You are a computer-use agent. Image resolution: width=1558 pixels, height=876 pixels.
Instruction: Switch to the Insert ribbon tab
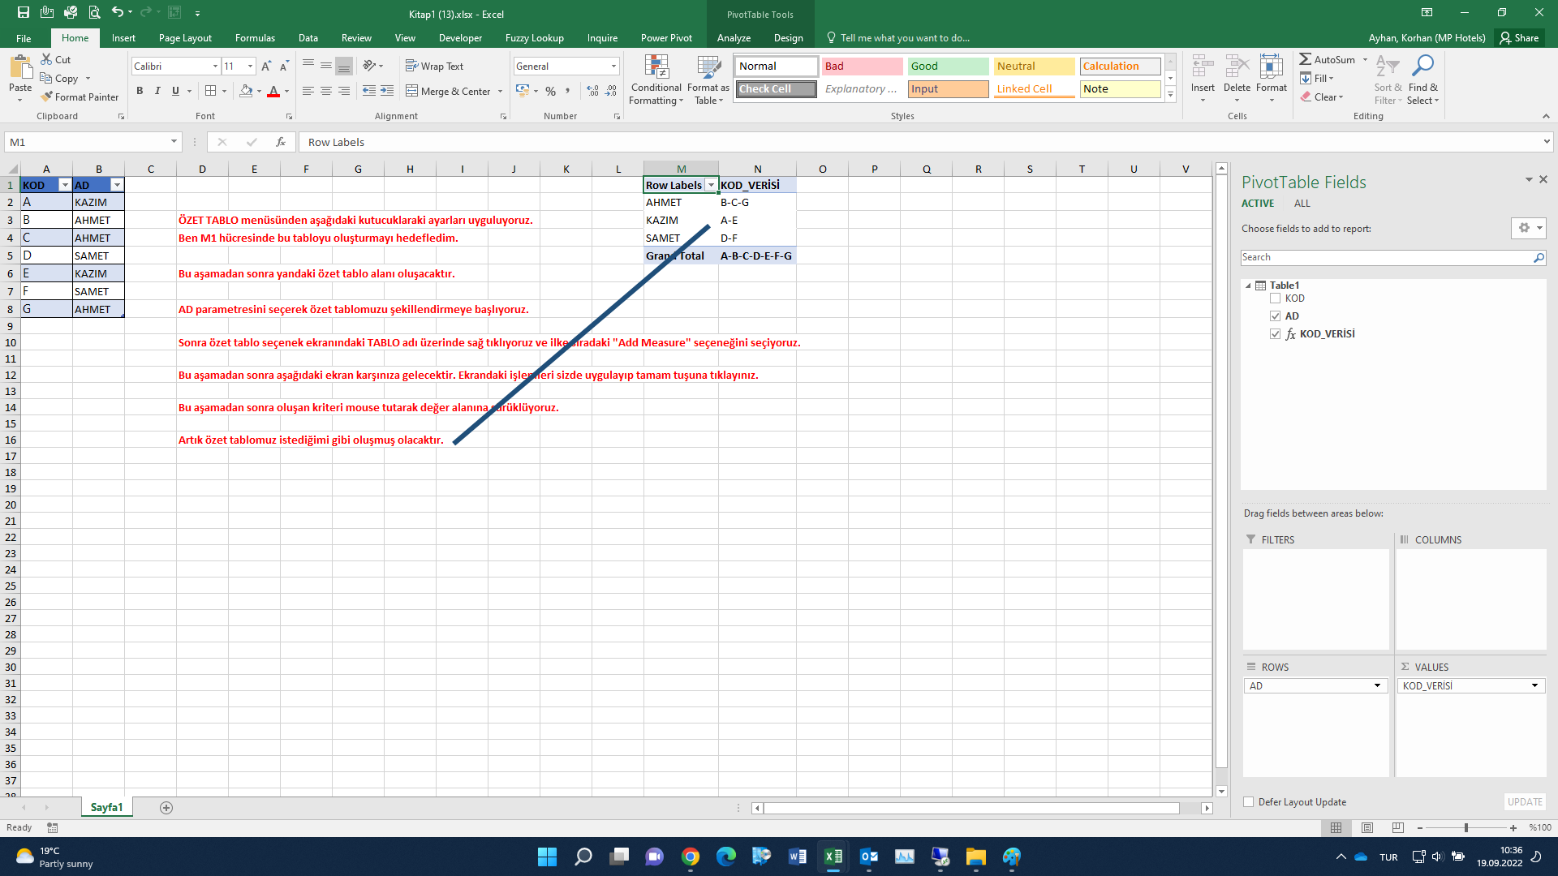pyautogui.click(x=123, y=38)
